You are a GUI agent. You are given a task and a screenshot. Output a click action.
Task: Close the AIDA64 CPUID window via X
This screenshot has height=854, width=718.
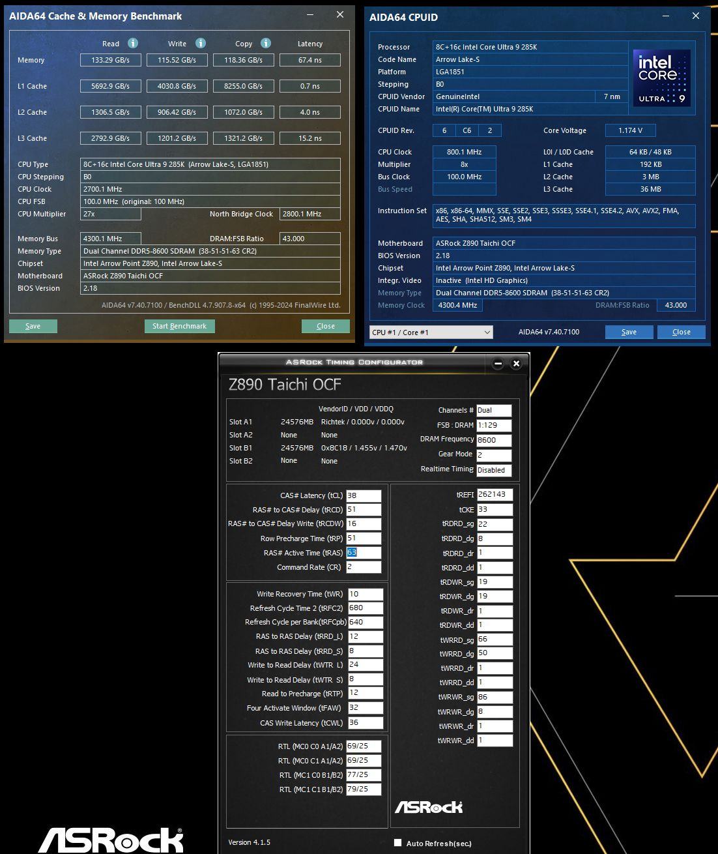[695, 16]
